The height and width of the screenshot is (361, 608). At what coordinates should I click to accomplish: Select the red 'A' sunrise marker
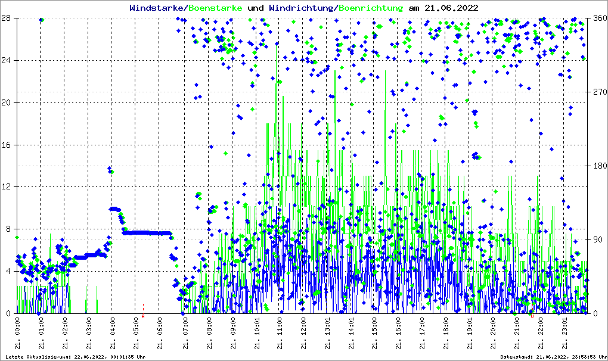(x=143, y=316)
